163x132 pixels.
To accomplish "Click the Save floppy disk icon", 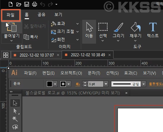I will (27, 4).
